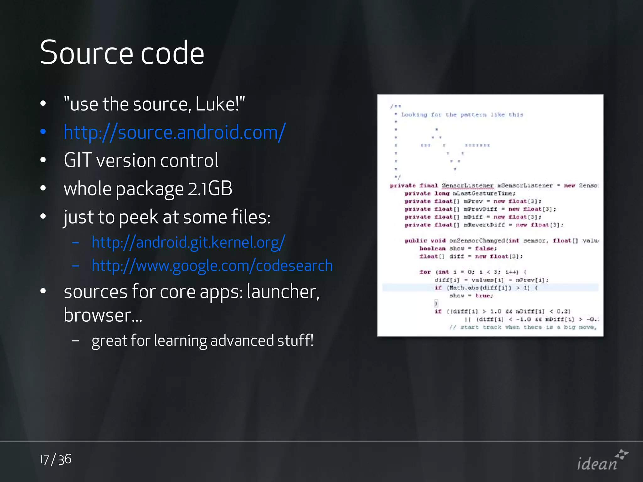Click the "Looking for the pattern" comment
Screen dimensions: 643x482
462,115
